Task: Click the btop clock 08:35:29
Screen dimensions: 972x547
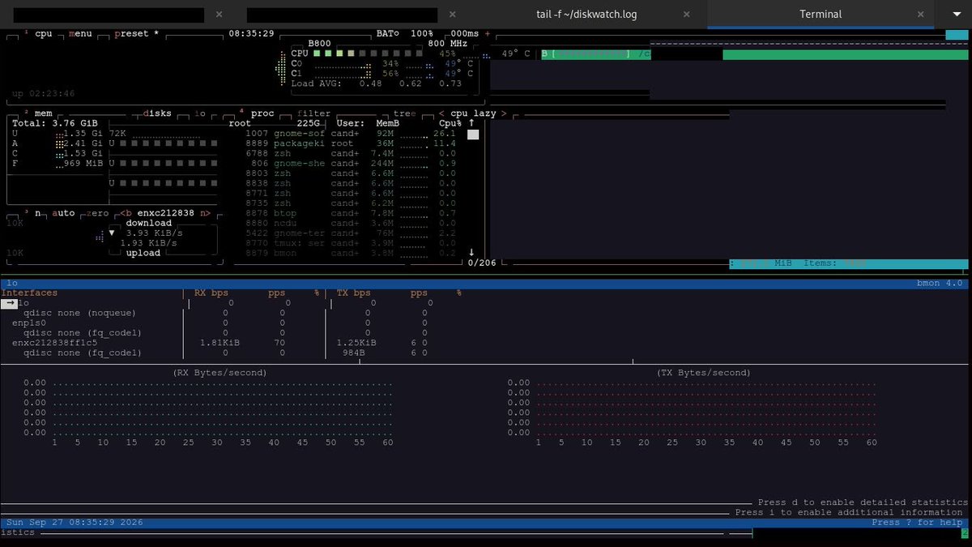Action: pos(251,34)
